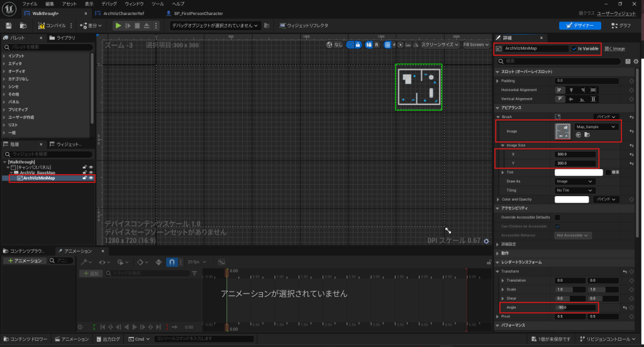Click the canvas lock icon in designer toolbar
This screenshot has height=347, width=644.
coord(357,45)
